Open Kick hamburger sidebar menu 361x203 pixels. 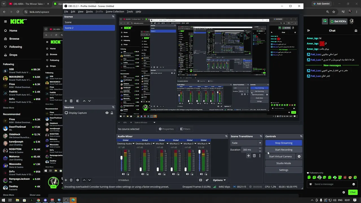coord(5,21)
